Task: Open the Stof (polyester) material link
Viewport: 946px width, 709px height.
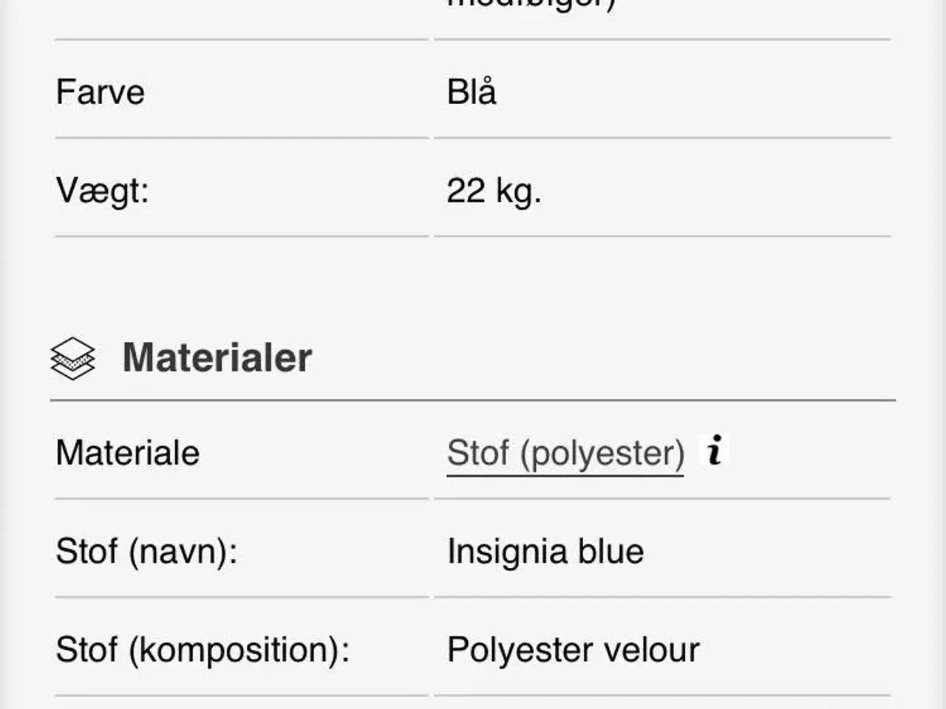Action: click(565, 453)
